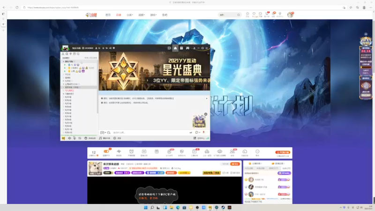Open the more ellipsis icon in streamer toolbar
The height and width of the screenshot is (211, 375).
point(257,151)
